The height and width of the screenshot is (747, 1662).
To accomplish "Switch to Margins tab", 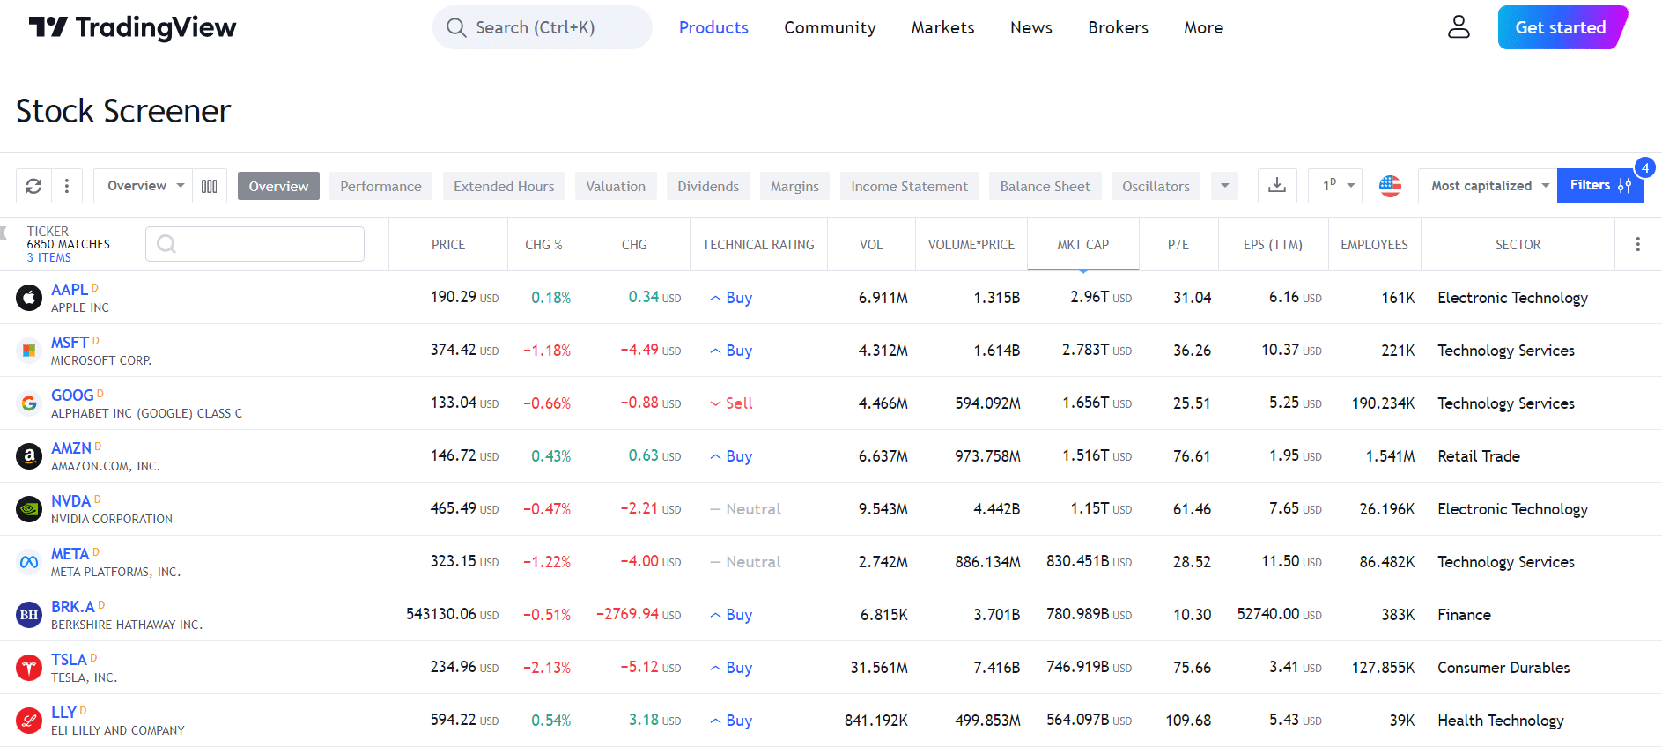I will click(794, 186).
